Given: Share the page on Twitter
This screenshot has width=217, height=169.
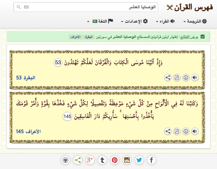Looking at the screenshot, I should 139,160.
